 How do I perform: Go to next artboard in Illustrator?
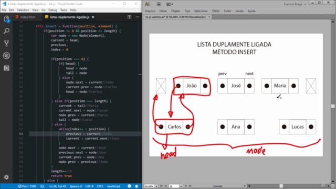(186, 186)
